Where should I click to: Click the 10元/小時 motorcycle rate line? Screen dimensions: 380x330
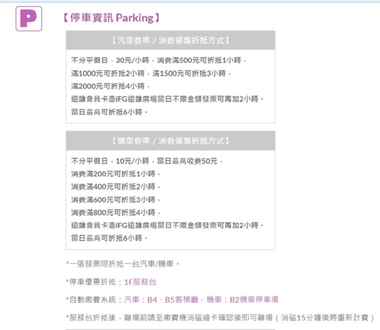tap(147, 161)
